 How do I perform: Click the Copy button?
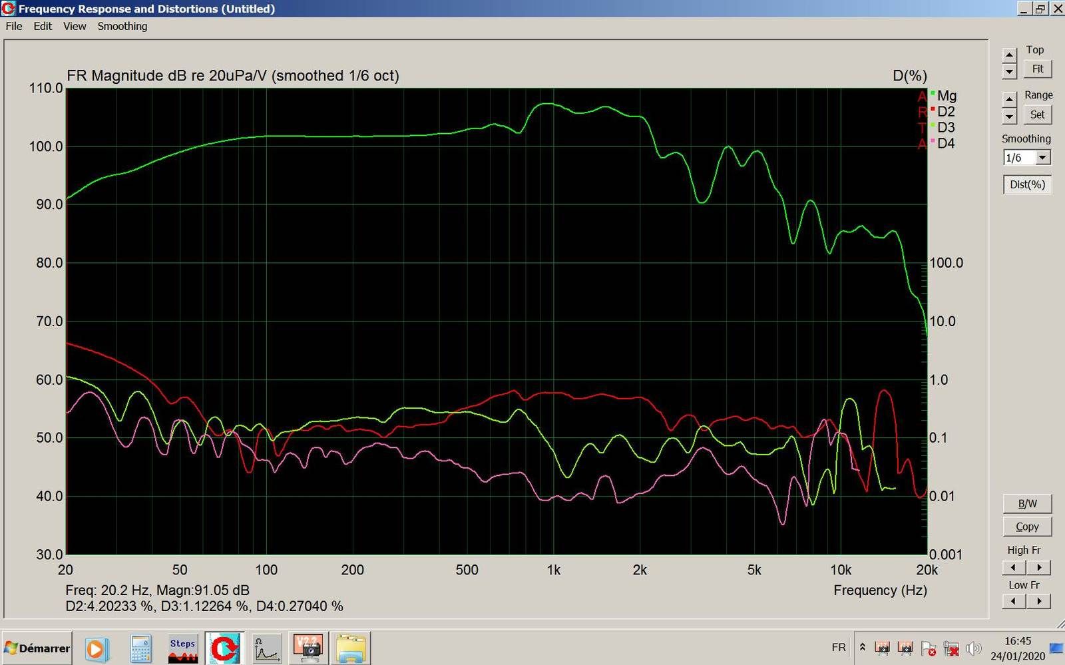click(1027, 527)
